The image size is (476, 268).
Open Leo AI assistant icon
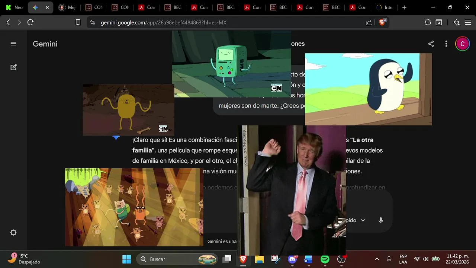457,22
